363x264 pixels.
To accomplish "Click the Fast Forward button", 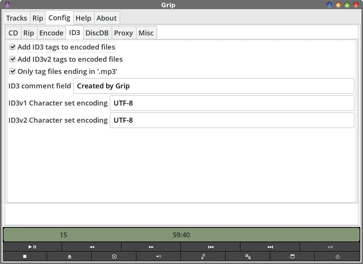I will click(x=151, y=247).
